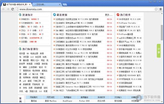Screen dimensions: 164x104
Task: Switch to the 当下软件园 tab
Action: (x=16, y=4)
